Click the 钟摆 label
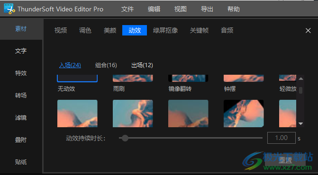 (x=230, y=89)
